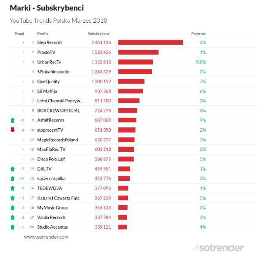Click the red bar for Step Records
The height and width of the screenshot is (258, 257).
pyautogui.click(x=151, y=42)
